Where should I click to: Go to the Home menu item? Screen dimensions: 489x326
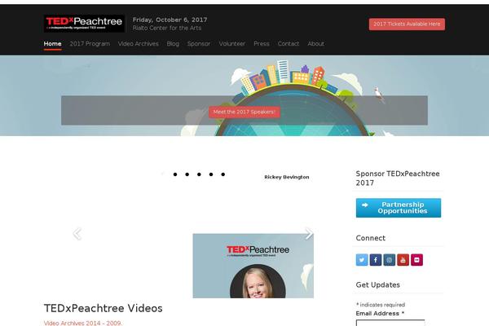pos(52,44)
